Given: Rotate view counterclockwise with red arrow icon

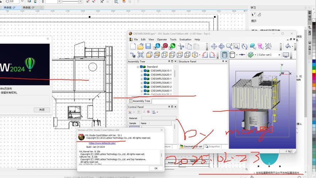Looking at the screenshot, I should 205,55.
